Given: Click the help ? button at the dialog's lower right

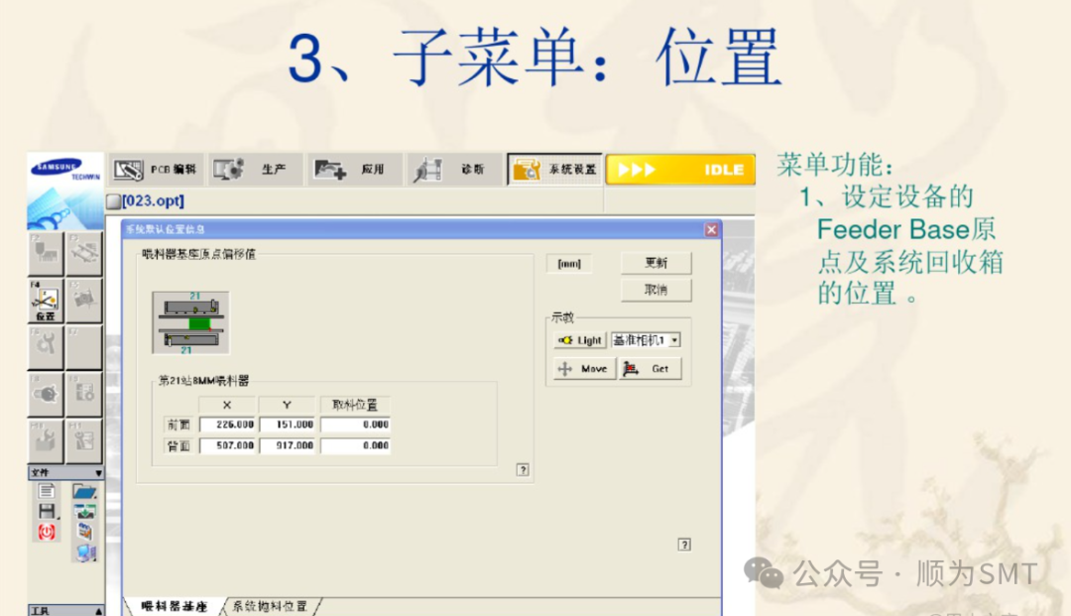Looking at the screenshot, I should click(684, 545).
